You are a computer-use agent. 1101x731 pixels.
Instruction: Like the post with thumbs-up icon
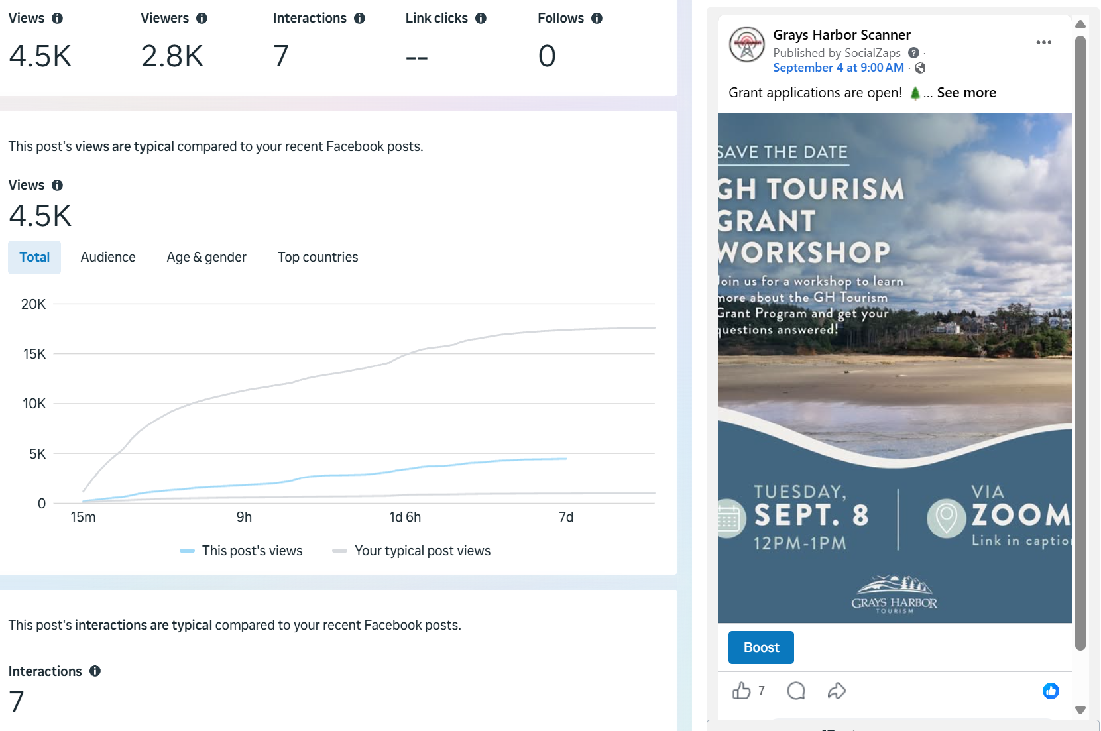coord(742,691)
